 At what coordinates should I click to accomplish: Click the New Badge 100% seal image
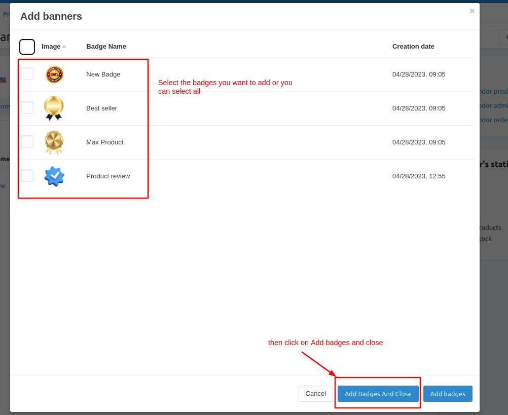coord(54,74)
